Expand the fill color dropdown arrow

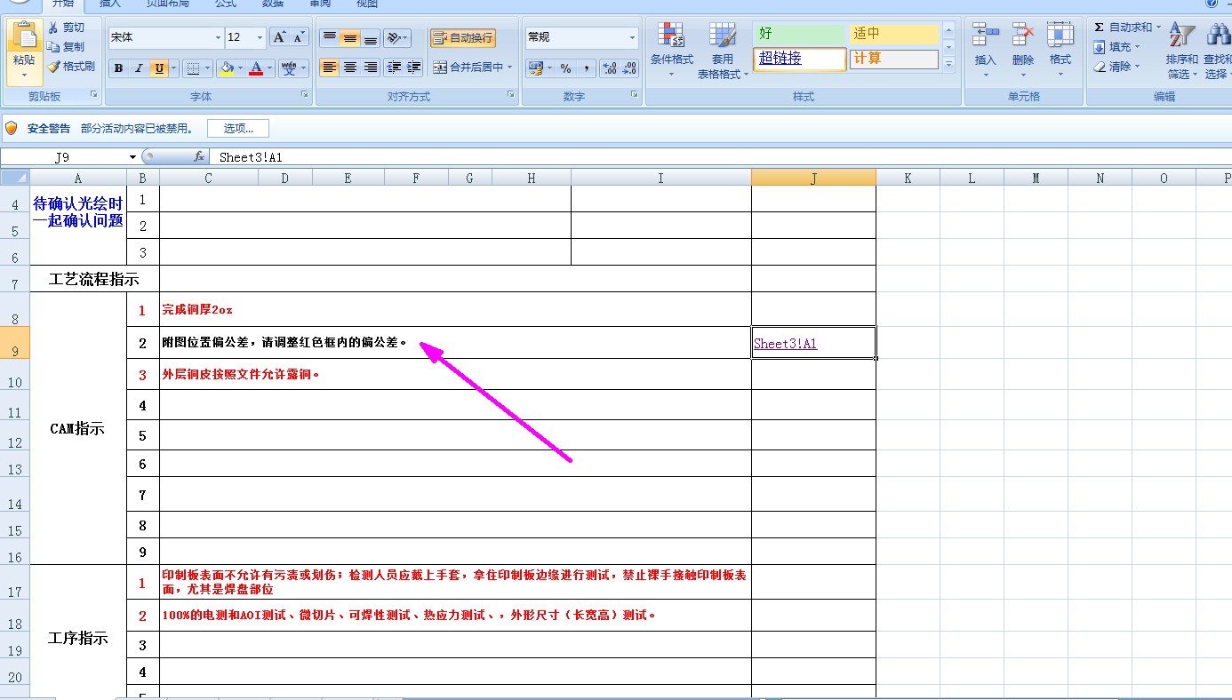click(x=240, y=68)
